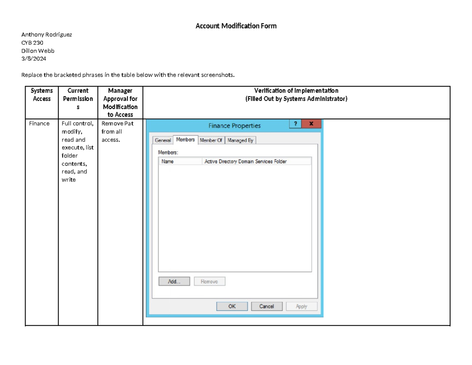Screen dimensions: 472x365
Task: Select the Remove Pat from all access text
Action: [118, 132]
